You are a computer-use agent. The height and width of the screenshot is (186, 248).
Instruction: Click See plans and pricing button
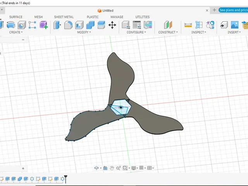[x=233, y=10]
